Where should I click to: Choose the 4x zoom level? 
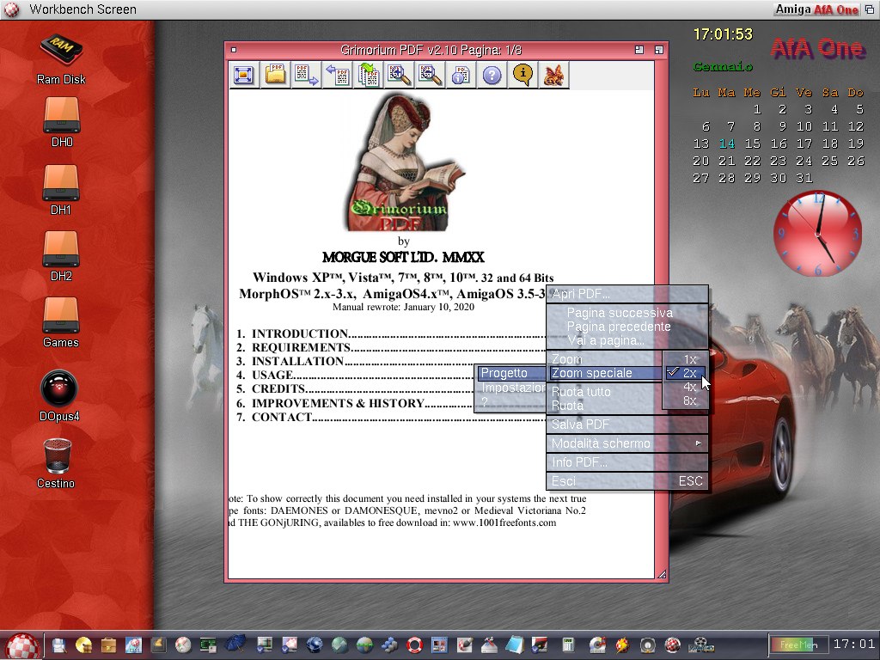[x=689, y=387]
